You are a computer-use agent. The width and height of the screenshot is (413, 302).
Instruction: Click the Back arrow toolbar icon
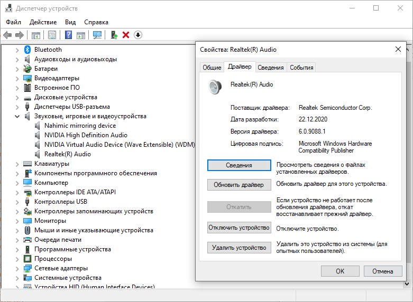(x=7, y=35)
